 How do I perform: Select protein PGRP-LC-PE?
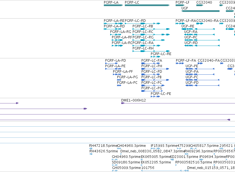click(155, 97)
